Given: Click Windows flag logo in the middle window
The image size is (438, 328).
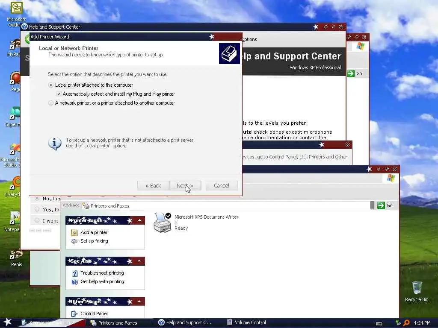Looking at the screenshot, I should pyautogui.click(x=360, y=46).
